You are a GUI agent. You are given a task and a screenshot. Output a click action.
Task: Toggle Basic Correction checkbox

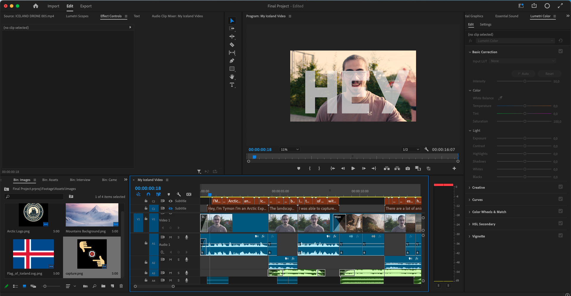point(560,51)
